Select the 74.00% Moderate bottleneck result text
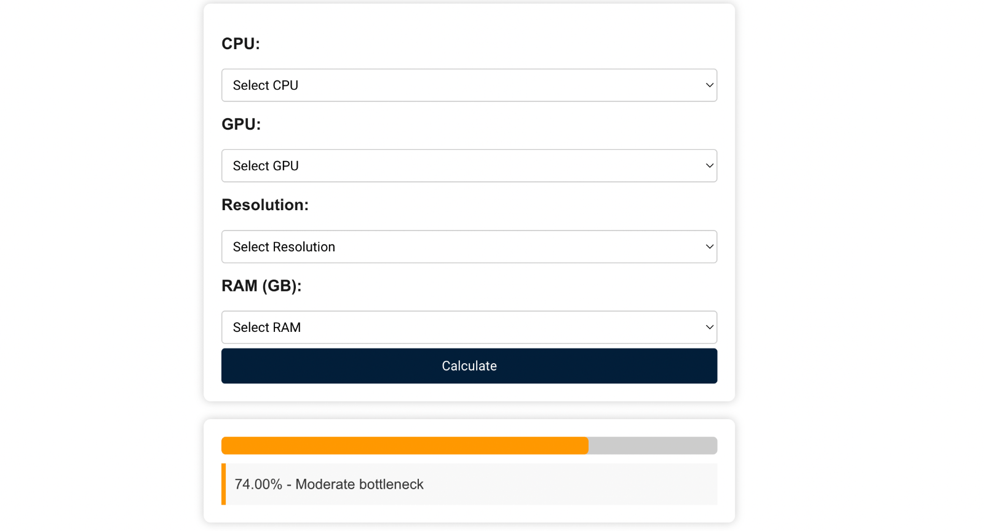984x531 pixels. [x=328, y=484]
